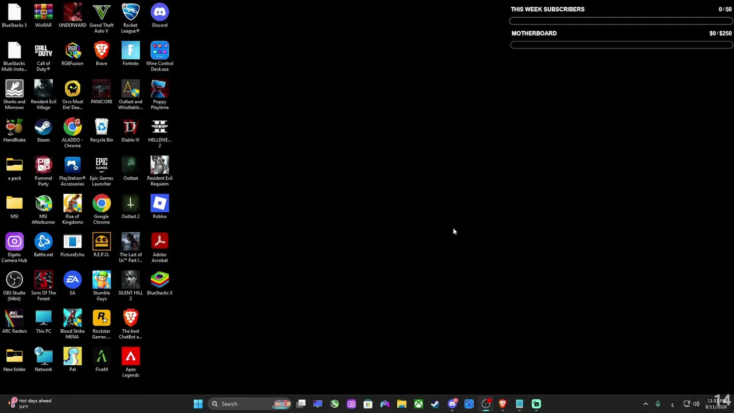This screenshot has width=734, height=413.
Task: Select the Elgato Camera Hub desktop icon
Action: (x=14, y=248)
